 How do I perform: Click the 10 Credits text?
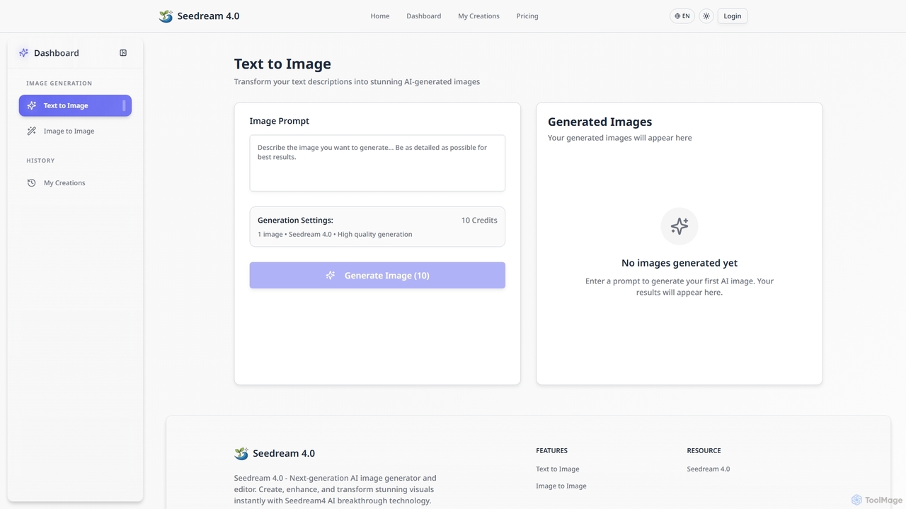tap(479, 220)
